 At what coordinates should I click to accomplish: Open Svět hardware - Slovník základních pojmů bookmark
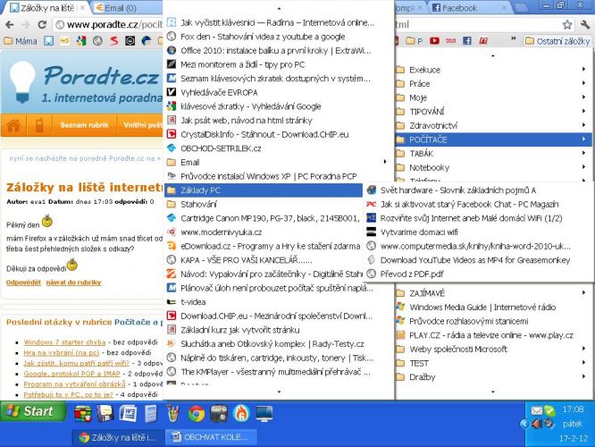pos(478,190)
